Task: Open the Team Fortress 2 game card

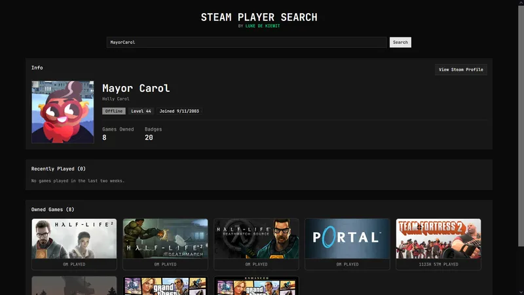Action: pos(438,244)
